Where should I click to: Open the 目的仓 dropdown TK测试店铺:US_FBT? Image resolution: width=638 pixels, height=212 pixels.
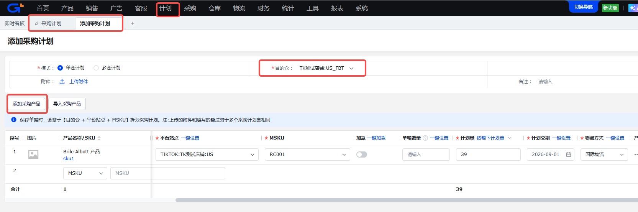[326, 68]
